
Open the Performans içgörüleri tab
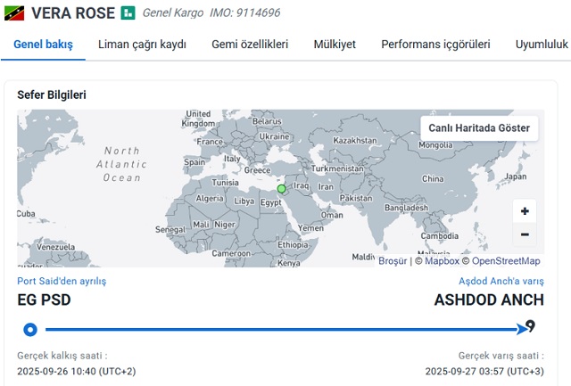(x=435, y=44)
